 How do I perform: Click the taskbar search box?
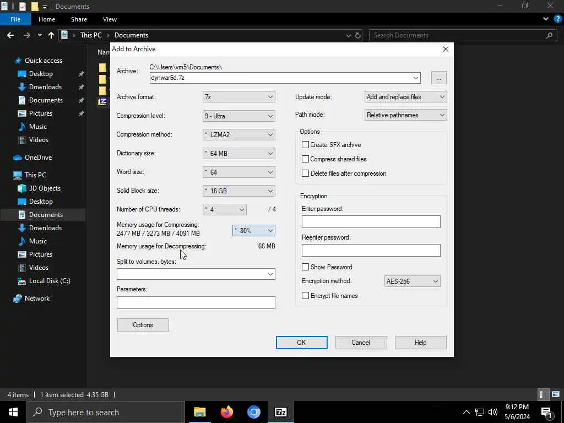tap(105, 412)
